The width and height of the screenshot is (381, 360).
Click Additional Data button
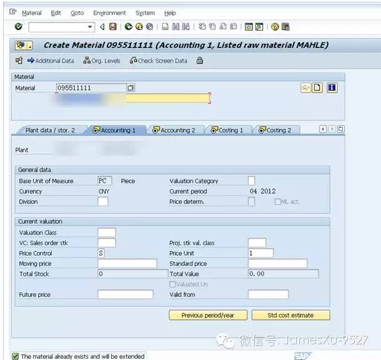click(51, 61)
